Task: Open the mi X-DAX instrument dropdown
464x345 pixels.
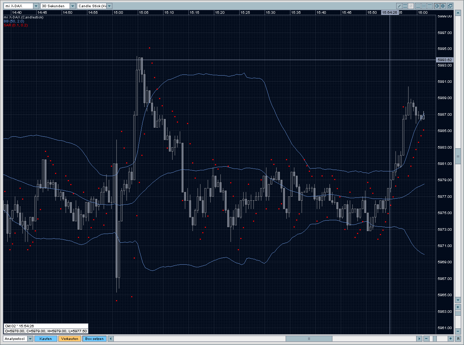Action: [36, 6]
